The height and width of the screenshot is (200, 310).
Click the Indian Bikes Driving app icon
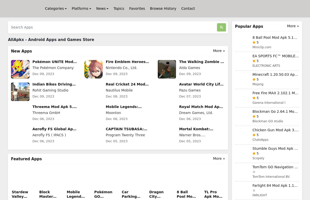click(20, 92)
